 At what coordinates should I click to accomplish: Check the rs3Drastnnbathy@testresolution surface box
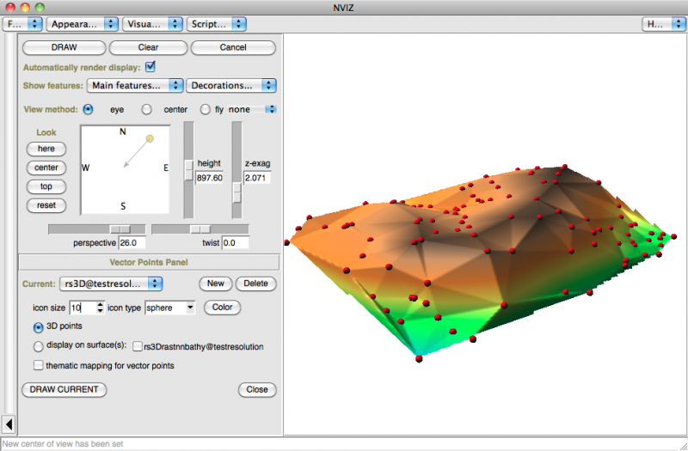click(138, 346)
